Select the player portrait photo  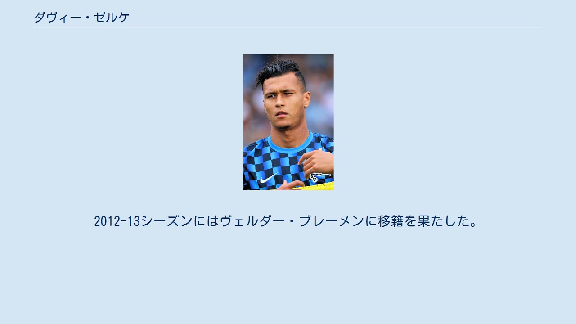click(x=288, y=122)
